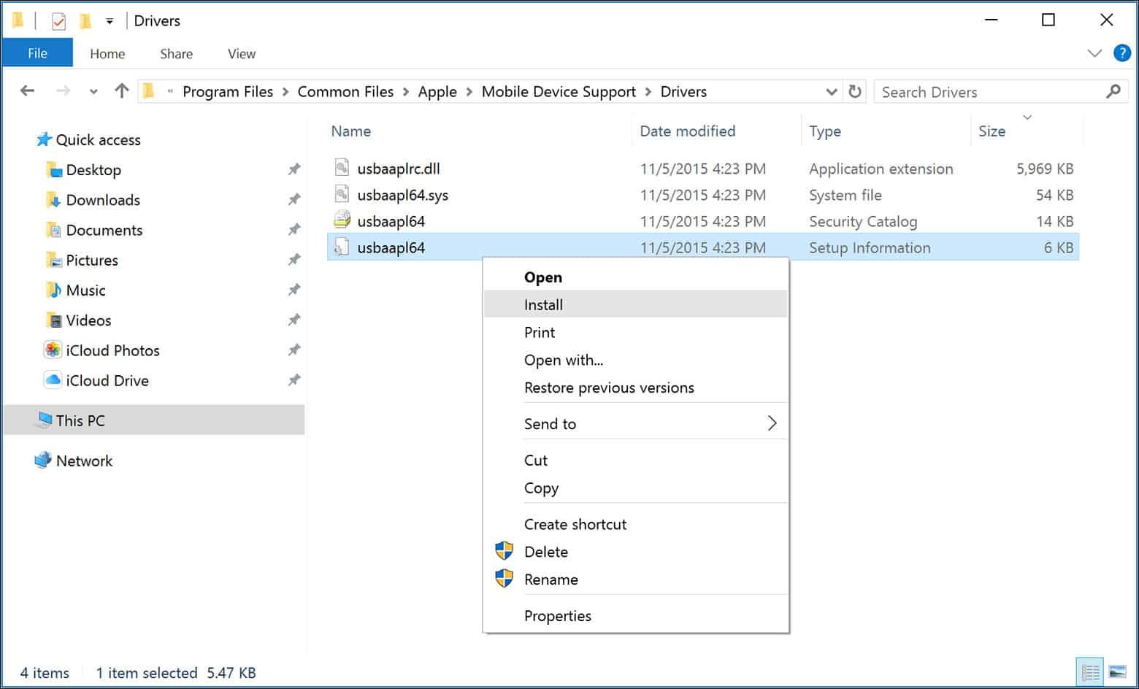Switch to the Share ribbon tab
This screenshot has width=1139, height=689.
tap(177, 54)
